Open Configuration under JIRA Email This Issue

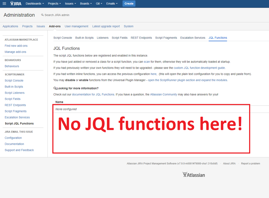pos(13,138)
